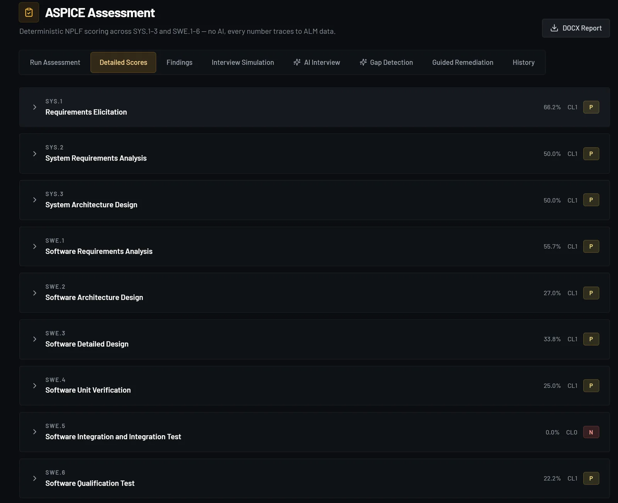This screenshot has height=503, width=618.
Task: Click the 27.0% score for SWE.2
Action: click(x=552, y=293)
